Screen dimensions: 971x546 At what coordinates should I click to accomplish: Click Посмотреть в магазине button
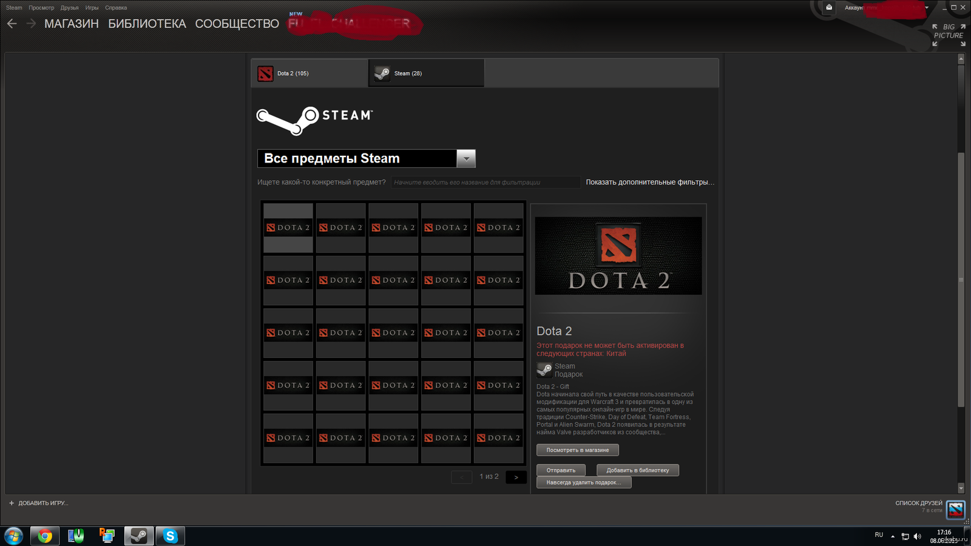click(x=578, y=450)
